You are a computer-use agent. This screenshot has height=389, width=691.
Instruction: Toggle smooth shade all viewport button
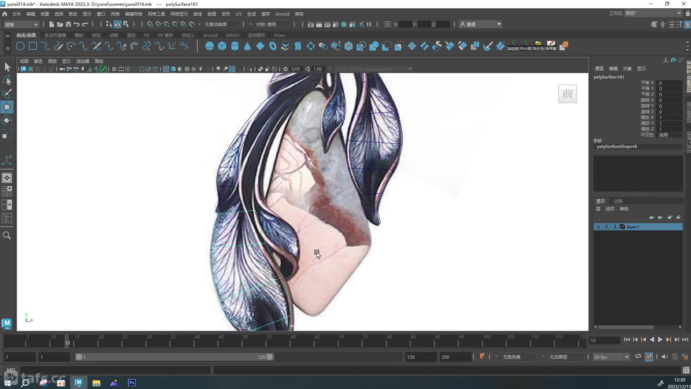pos(173,69)
